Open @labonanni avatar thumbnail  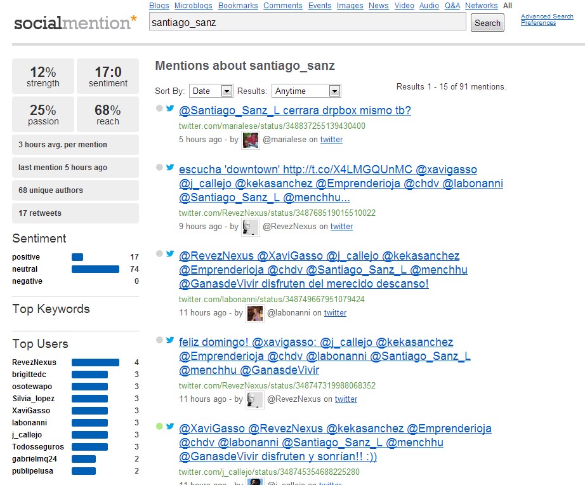[x=255, y=313]
